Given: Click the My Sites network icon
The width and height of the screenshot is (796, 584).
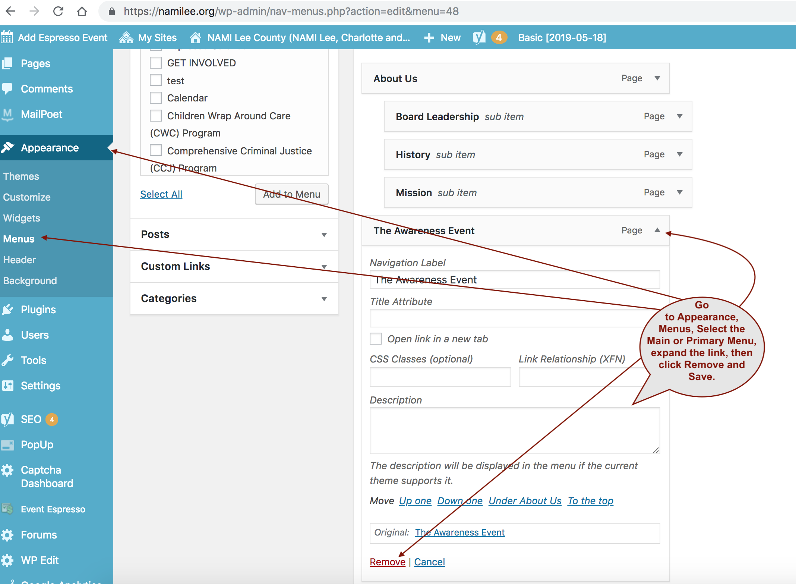Looking at the screenshot, I should [x=126, y=37].
